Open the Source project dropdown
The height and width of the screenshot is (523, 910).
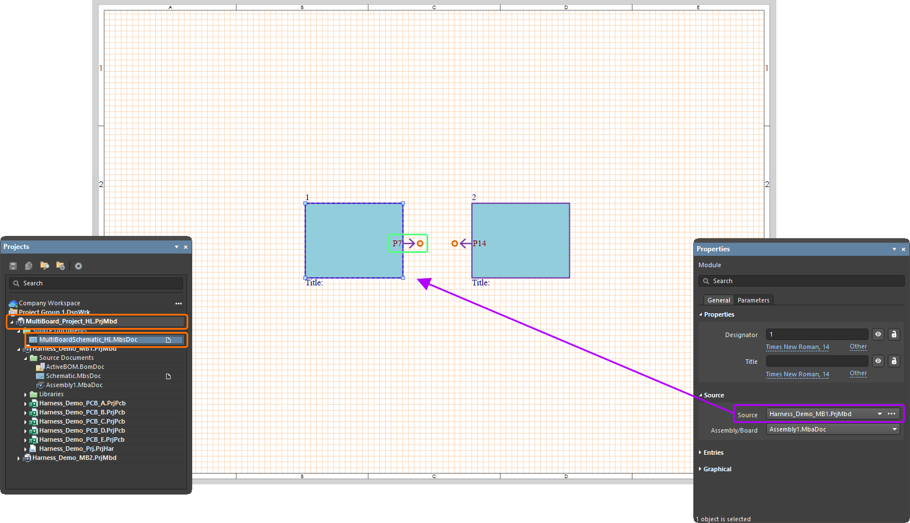pos(880,414)
